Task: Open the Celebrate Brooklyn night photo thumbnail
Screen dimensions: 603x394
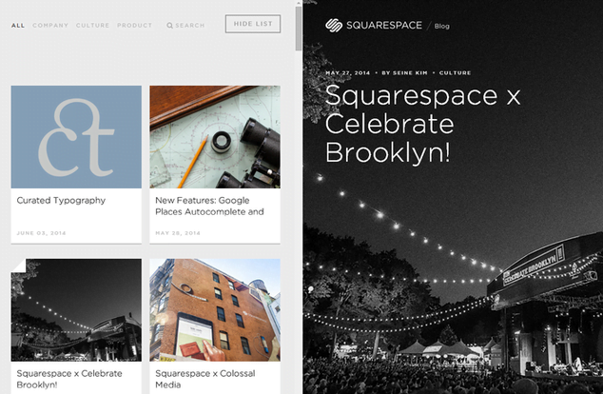Action: [76, 310]
